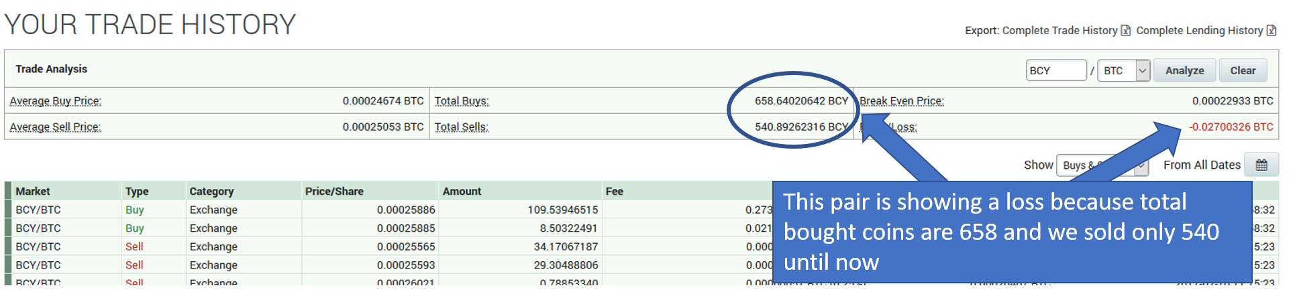Viewport: 1297px width, 292px height.
Task: Click price cell 0.00025593
Action: click(406, 265)
